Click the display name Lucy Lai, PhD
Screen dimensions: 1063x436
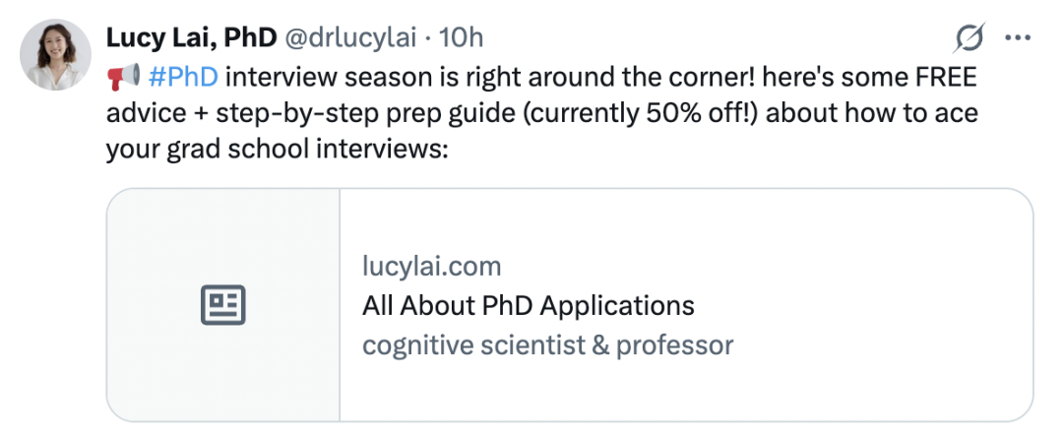[191, 38]
